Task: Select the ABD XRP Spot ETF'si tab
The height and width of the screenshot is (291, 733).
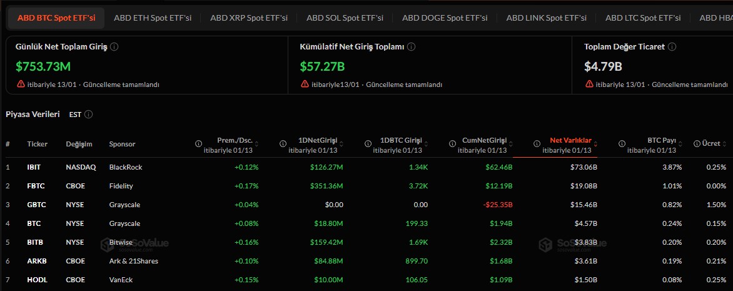Action: point(249,18)
